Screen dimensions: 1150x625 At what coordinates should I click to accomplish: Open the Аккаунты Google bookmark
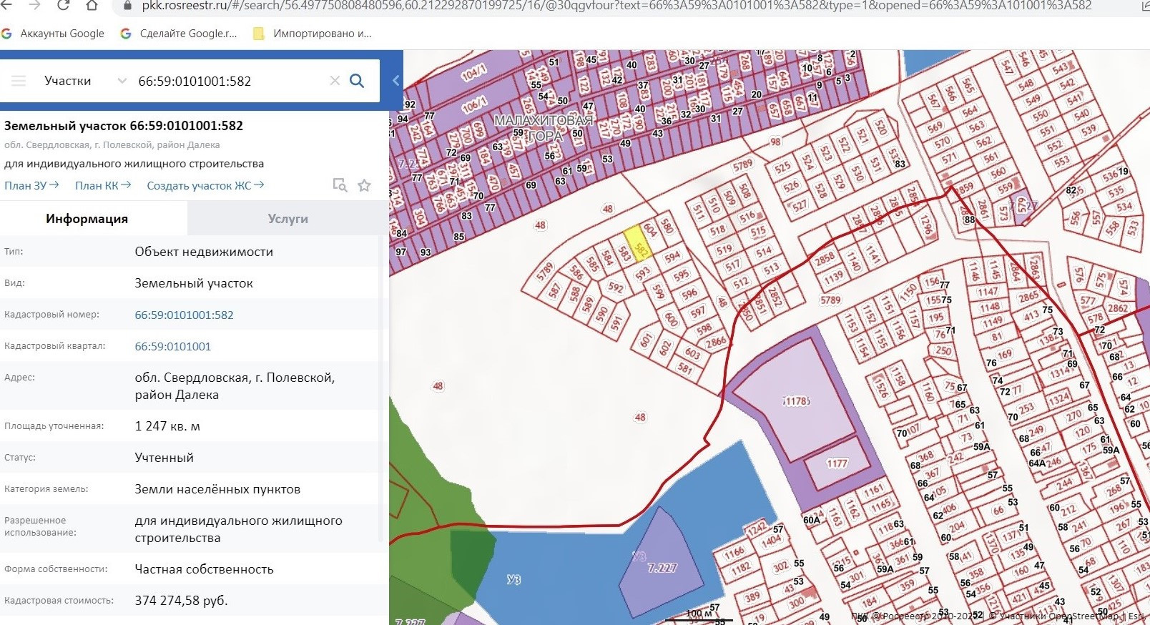[x=53, y=34]
